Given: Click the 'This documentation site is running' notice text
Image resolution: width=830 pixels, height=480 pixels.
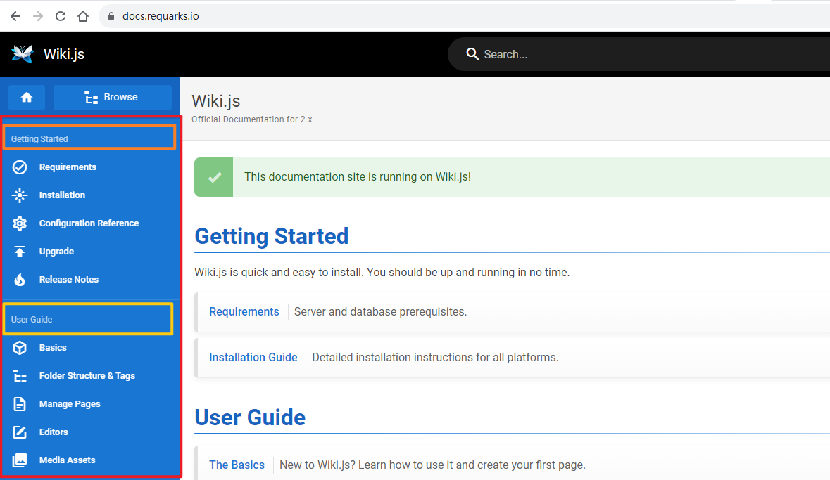Looking at the screenshot, I should [358, 176].
